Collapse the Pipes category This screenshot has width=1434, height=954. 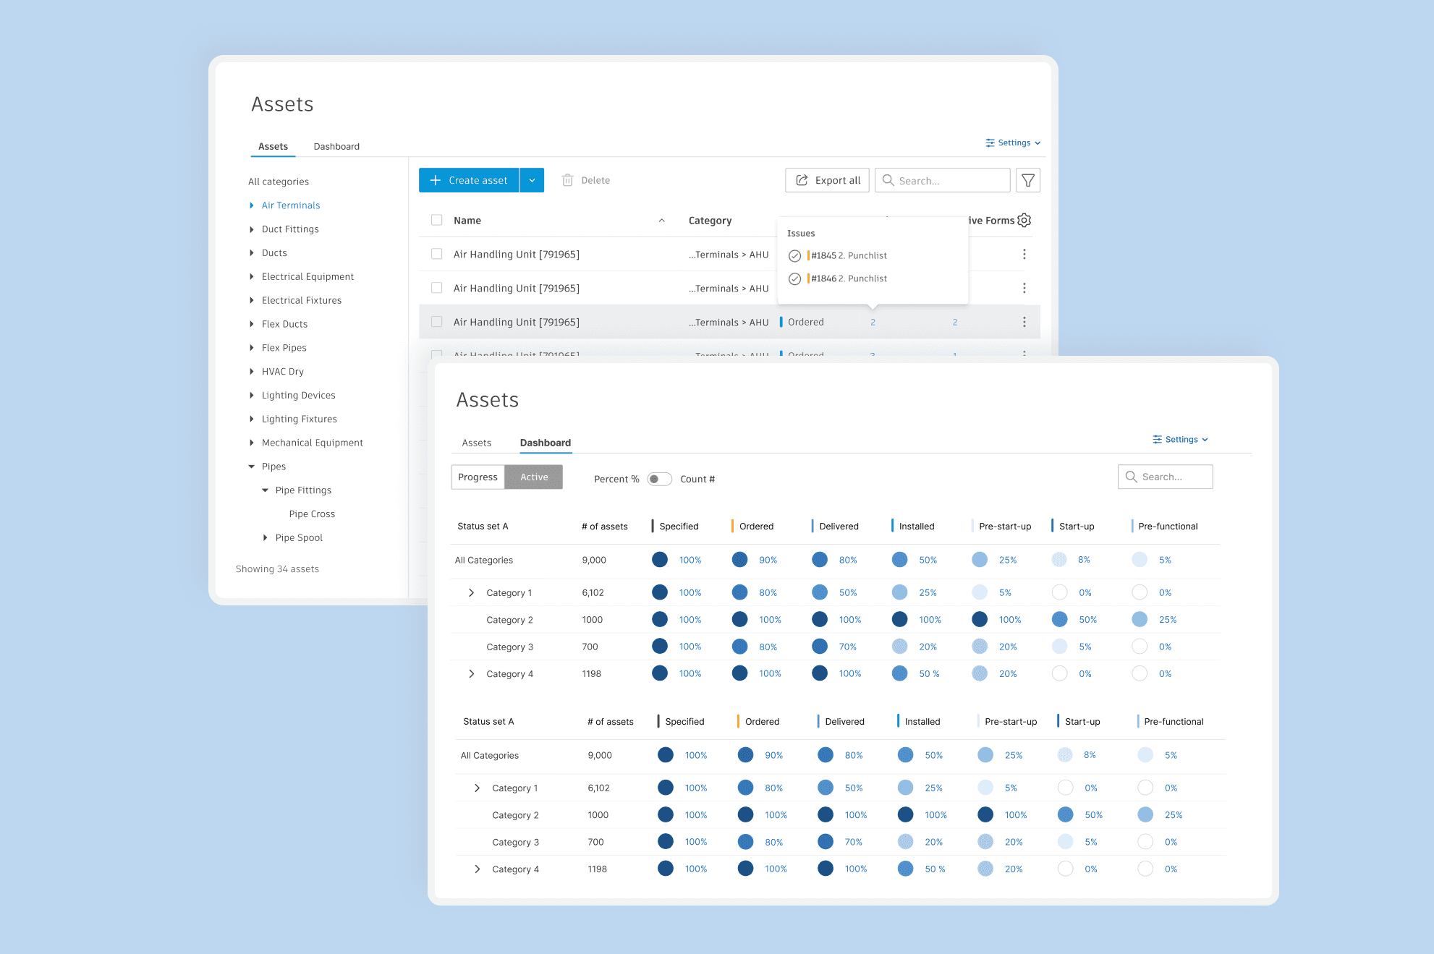point(251,467)
